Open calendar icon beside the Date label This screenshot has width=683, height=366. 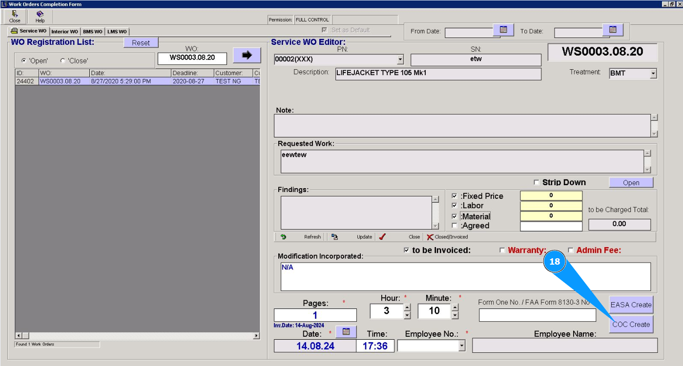pos(346,332)
